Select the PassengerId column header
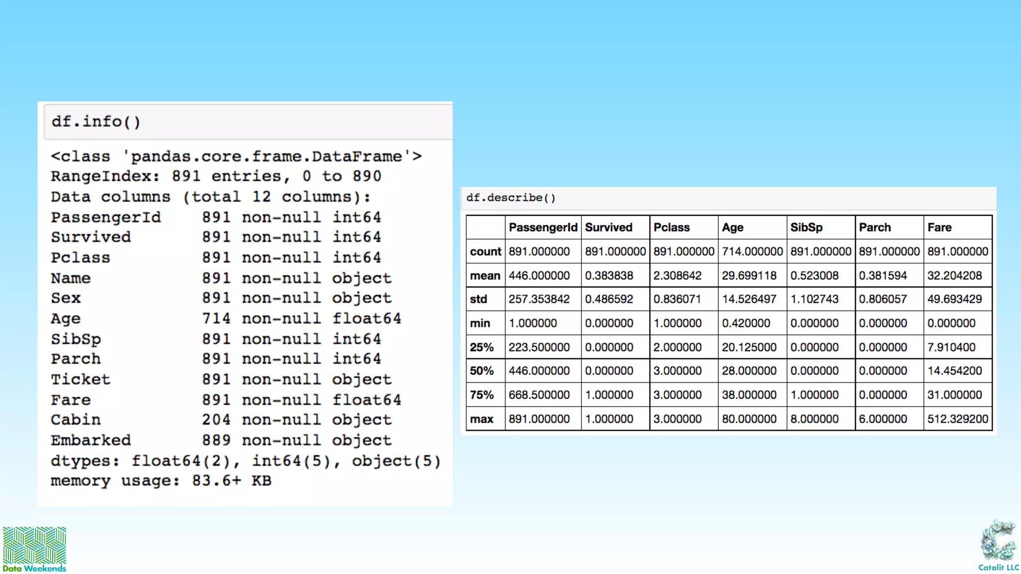Viewport: 1021px width, 574px height. (x=542, y=228)
